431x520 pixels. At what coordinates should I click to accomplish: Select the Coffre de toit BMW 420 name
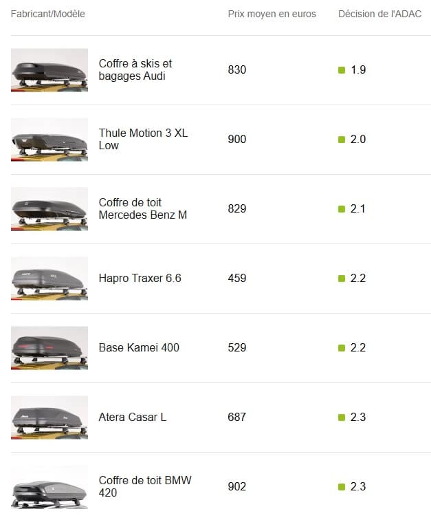tap(145, 486)
